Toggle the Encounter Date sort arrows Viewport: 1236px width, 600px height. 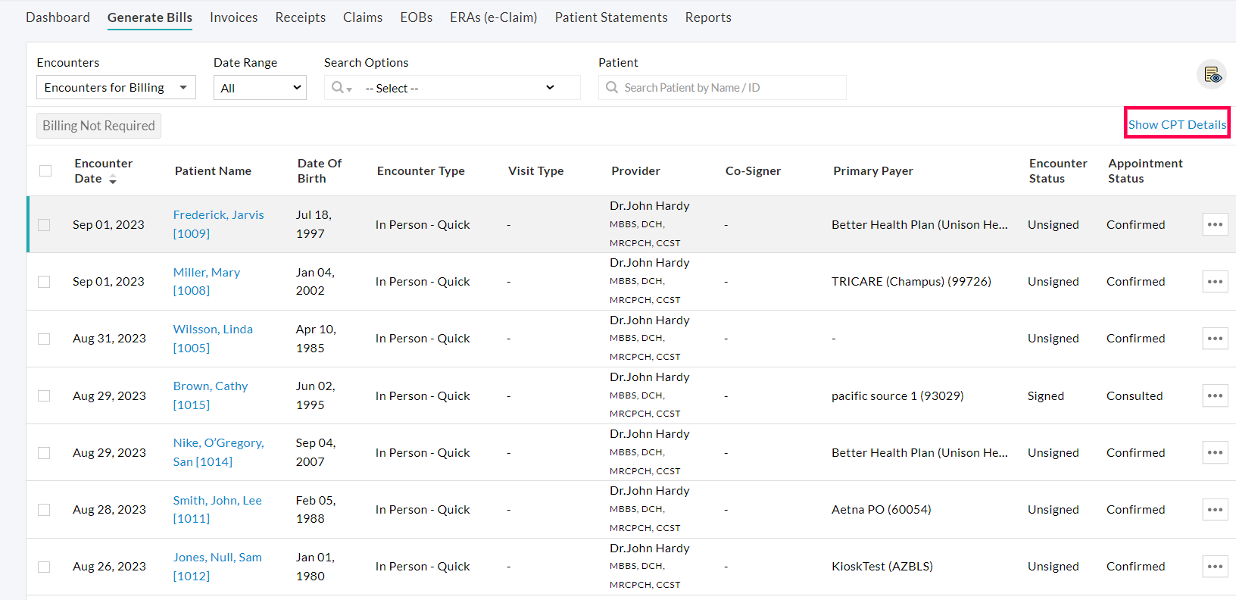(113, 180)
